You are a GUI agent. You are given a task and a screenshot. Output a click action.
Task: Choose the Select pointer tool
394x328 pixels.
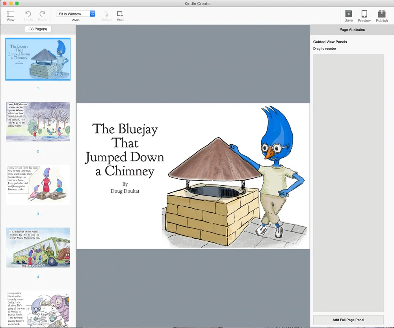click(106, 14)
